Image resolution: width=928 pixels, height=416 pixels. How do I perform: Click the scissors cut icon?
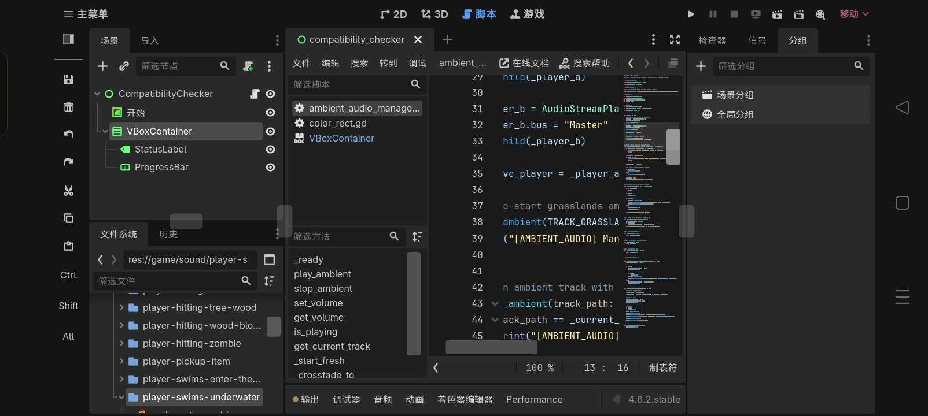point(68,191)
